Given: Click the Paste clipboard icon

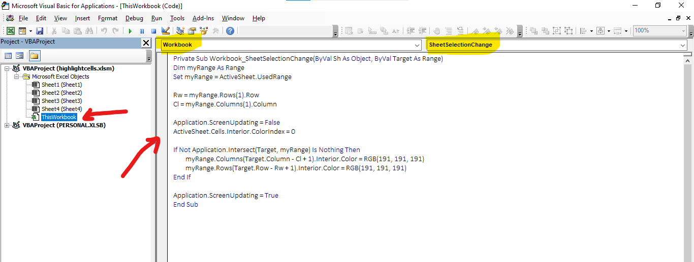Looking at the screenshot, I should tap(77, 31).
